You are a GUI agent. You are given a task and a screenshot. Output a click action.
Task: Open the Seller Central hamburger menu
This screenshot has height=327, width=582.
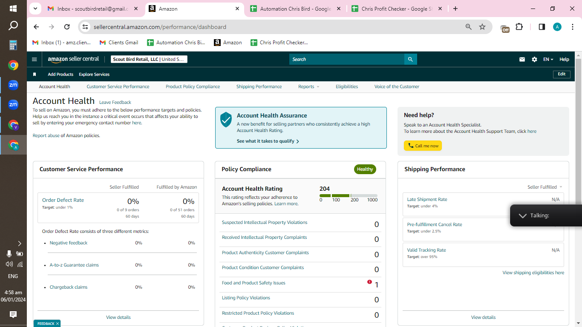pyautogui.click(x=35, y=59)
